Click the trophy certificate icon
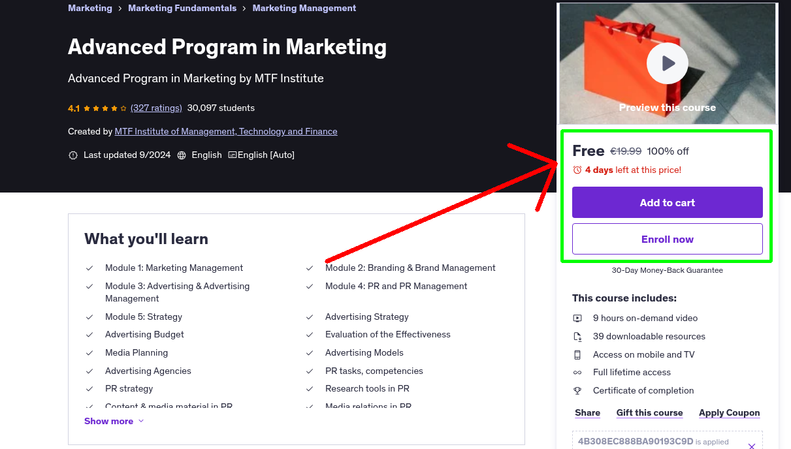The width and height of the screenshot is (791, 449). tap(577, 391)
